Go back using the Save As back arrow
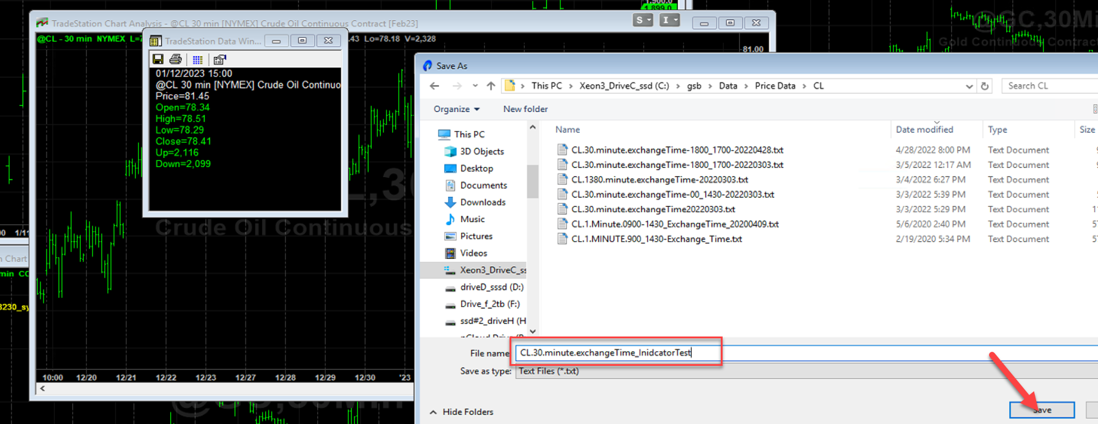Screen dimensions: 1098x424 (435, 86)
